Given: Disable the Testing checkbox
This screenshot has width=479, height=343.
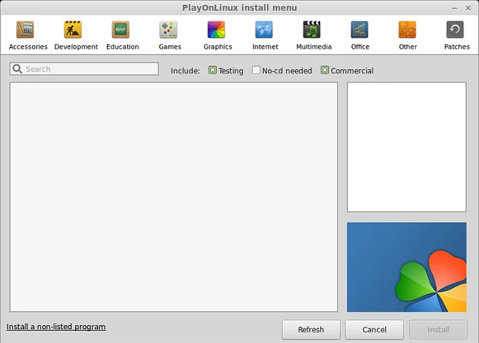Looking at the screenshot, I should [213, 70].
